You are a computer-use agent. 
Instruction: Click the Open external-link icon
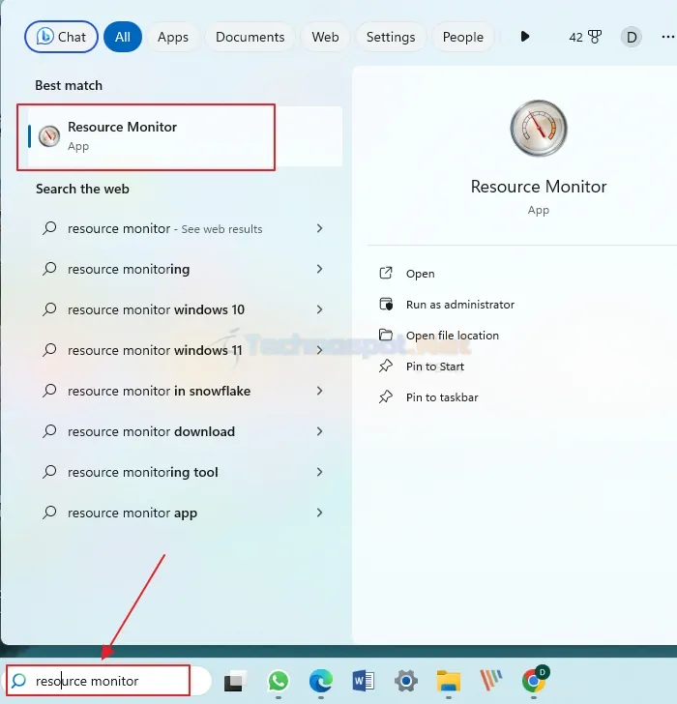coord(386,273)
